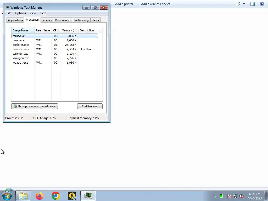Open the yellow shield app on taskbar
The width and height of the screenshot is (268, 201).
pos(72,196)
